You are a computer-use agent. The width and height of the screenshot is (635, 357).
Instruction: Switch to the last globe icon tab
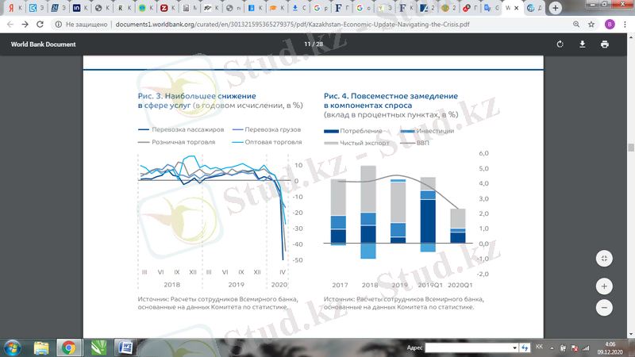point(534,8)
